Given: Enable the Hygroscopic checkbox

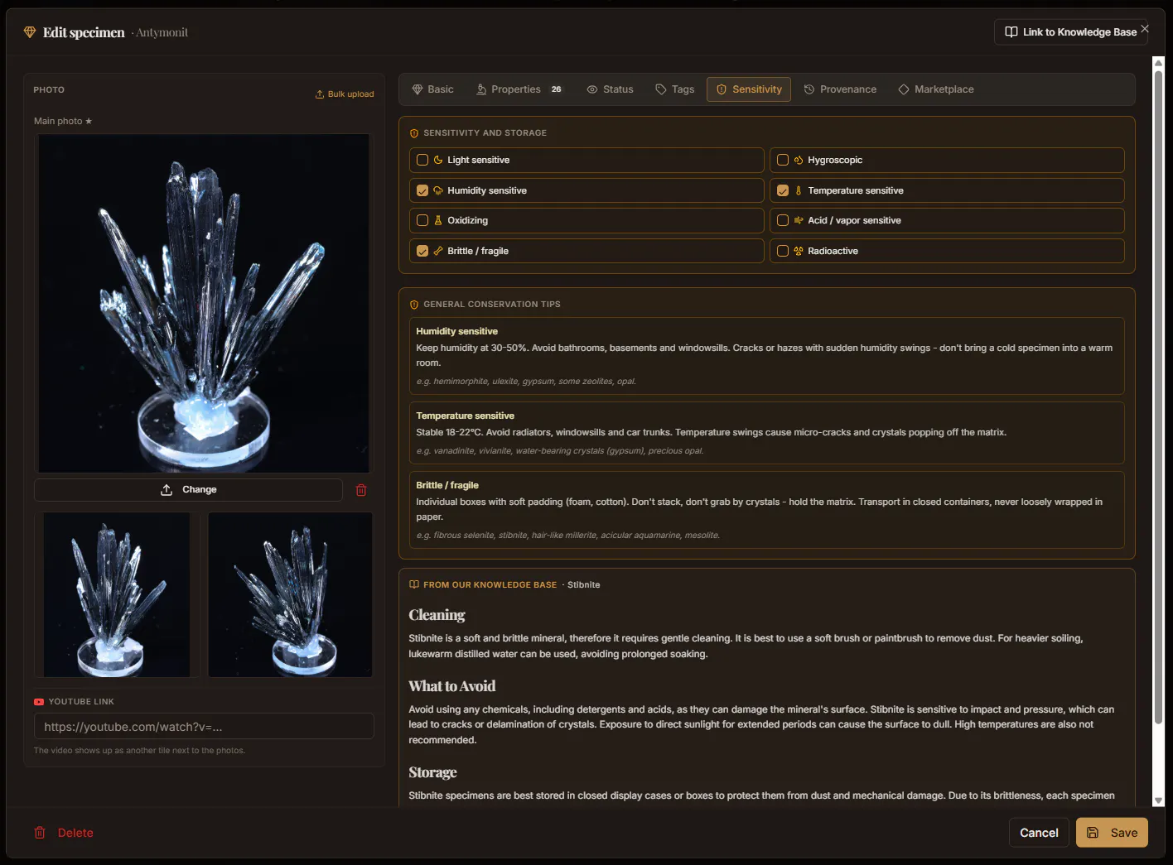Looking at the screenshot, I should coord(783,160).
